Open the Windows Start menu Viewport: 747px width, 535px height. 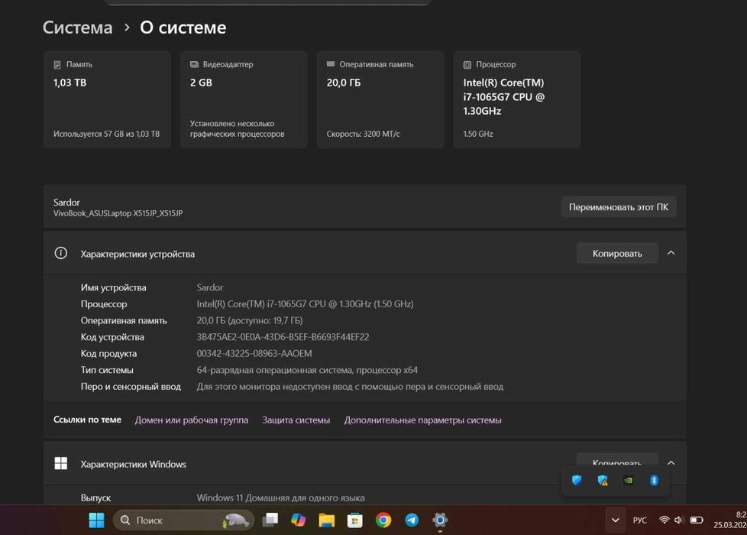pos(96,520)
